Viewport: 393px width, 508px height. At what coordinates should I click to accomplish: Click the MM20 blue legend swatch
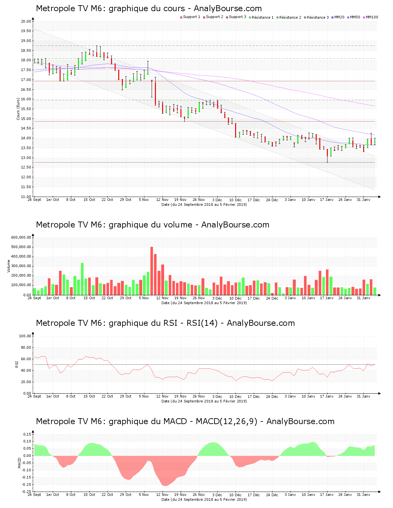tap(333, 17)
